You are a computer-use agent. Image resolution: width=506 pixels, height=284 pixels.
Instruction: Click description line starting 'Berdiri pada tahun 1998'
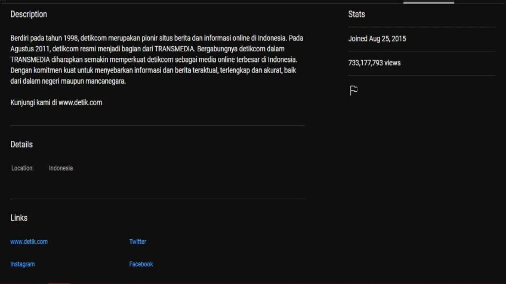pos(157,38)
